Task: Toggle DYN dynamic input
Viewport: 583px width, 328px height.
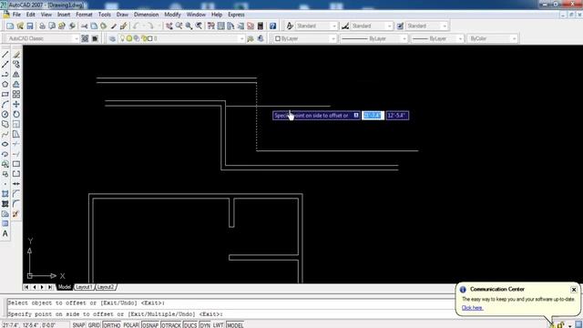Action: 205,325
